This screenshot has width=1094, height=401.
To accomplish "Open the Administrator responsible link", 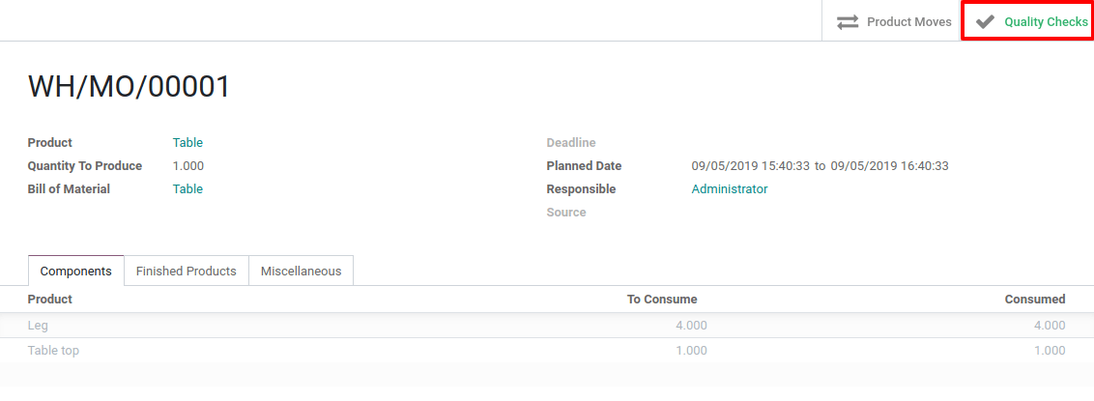I will pyautogui.click(x=729, y=188).
